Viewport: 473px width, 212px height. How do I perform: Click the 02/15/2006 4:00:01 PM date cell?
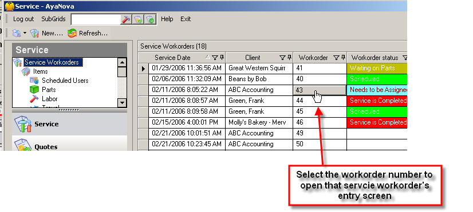[x=187, y=122]
